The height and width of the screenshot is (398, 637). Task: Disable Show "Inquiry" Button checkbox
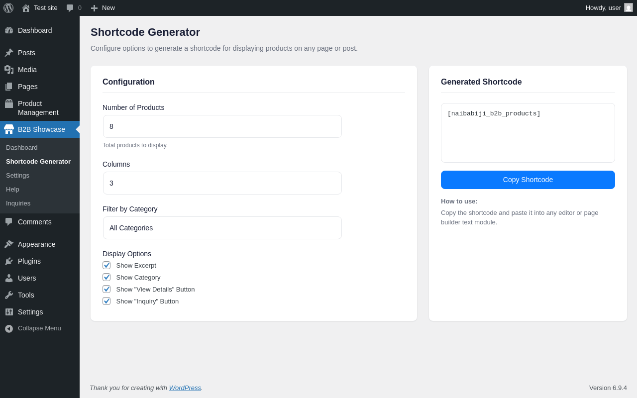tap(106, 301)
